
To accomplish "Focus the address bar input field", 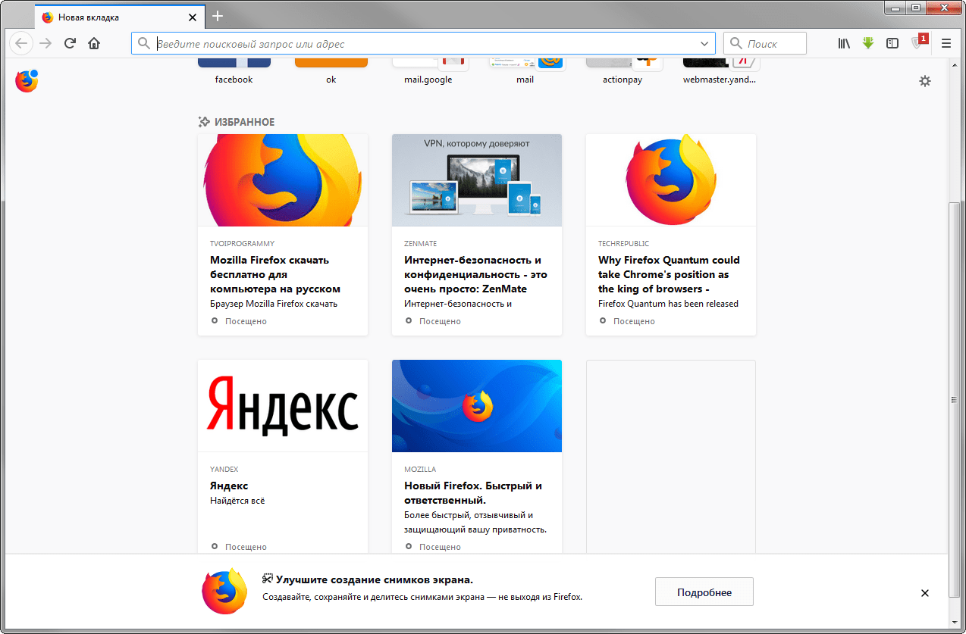I will tap(425, 44).
